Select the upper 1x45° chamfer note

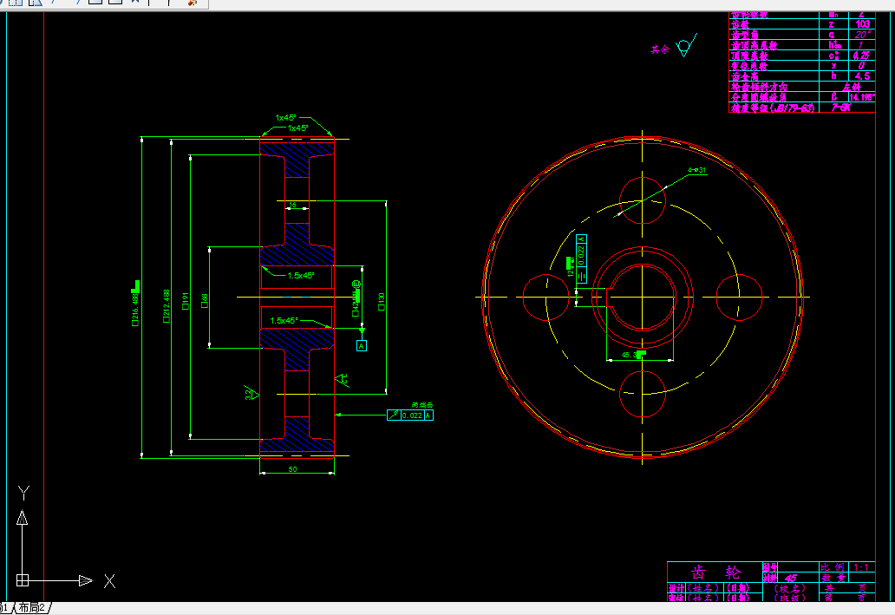click(x=286, y=118)
